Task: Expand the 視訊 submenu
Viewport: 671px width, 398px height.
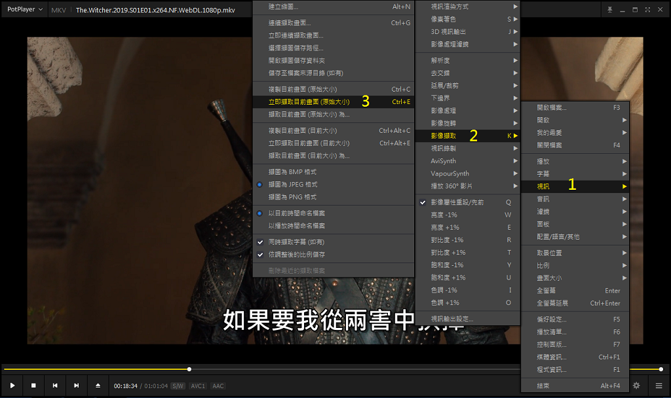Action: point(575,187)
